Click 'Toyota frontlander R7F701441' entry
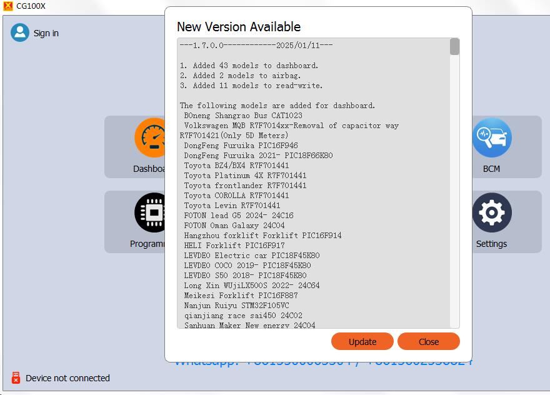Viewport: 550px width, 395px height. (245, 186)
